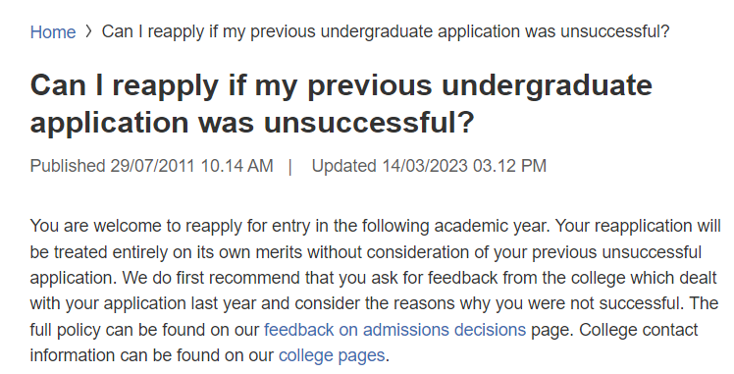The height and width of the screenshot is (374, 734).
Task: Click the phrase 'with your application last year'
Action: click(x=142, y=303)
